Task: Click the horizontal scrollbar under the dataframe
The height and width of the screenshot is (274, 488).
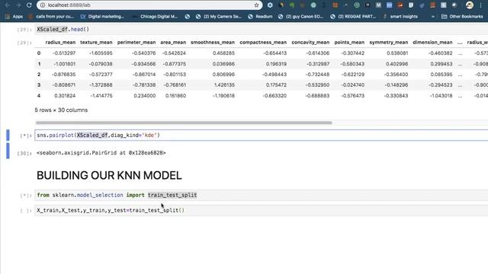Action: pyautogui.click(x=184, y=123)
